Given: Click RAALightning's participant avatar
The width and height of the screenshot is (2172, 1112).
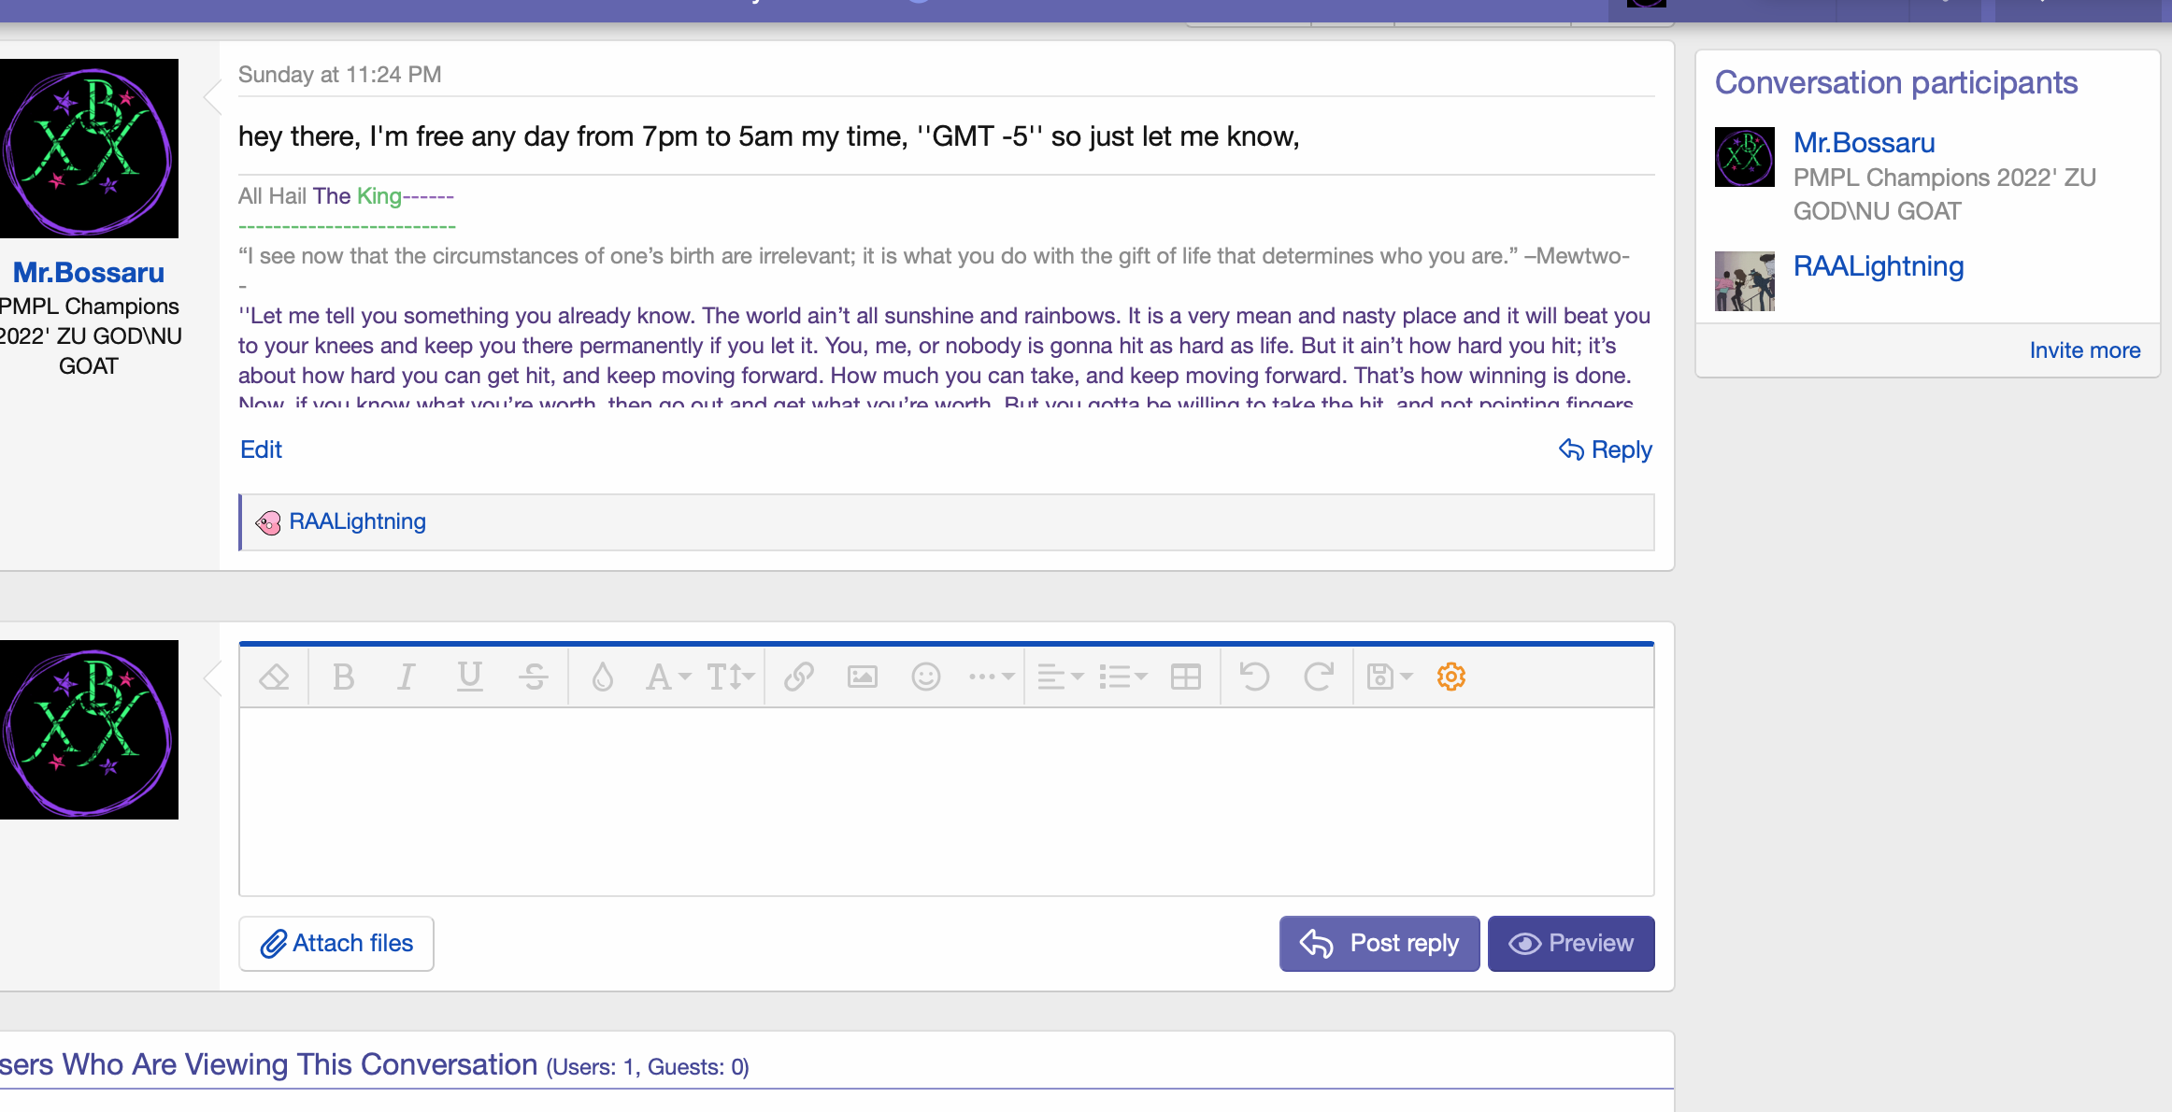Looking at the screenshot, I should 1745,281.
